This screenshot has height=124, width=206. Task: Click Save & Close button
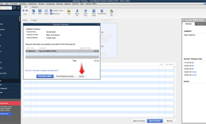pos(139,121)
